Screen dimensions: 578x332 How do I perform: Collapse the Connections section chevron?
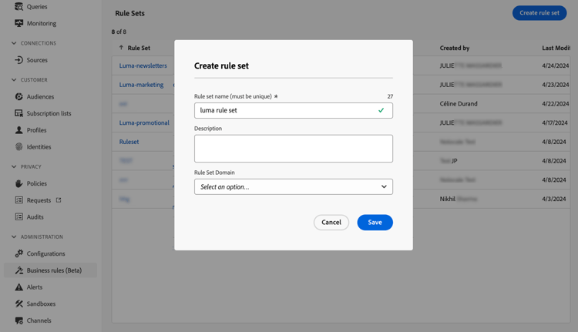click(14, 43)
